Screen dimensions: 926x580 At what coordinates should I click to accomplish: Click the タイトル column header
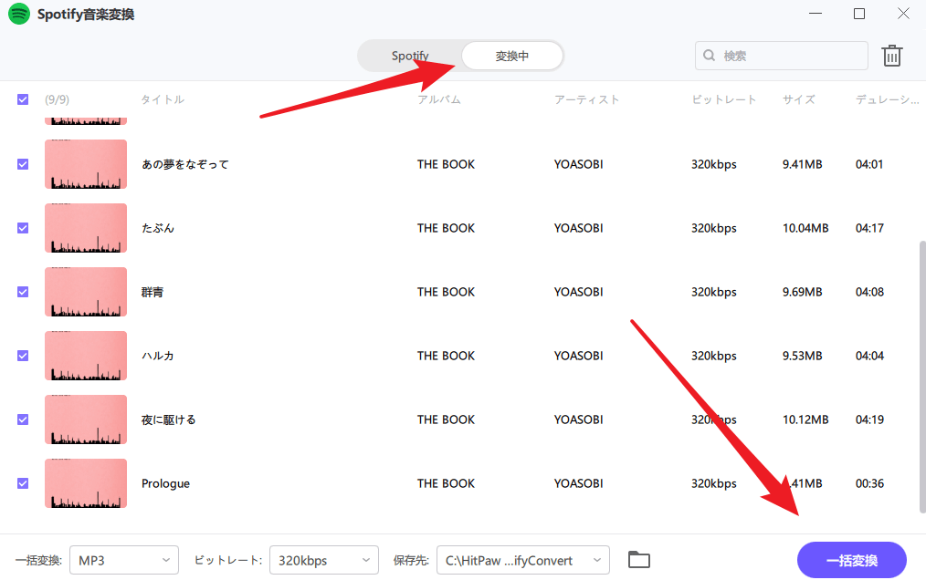coord(163,99)
